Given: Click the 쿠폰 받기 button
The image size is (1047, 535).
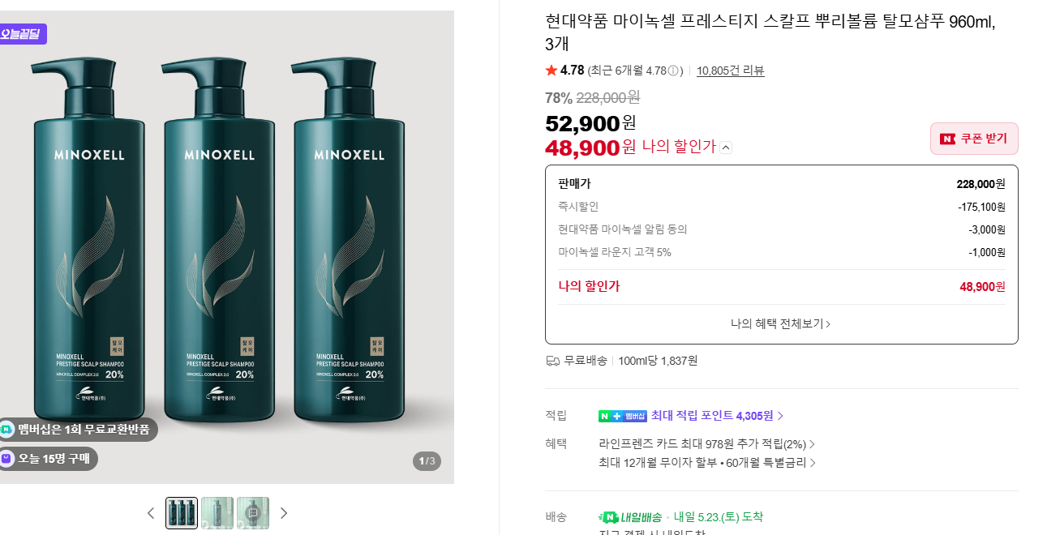Looking at the screenshot, I should click(974, 139).
